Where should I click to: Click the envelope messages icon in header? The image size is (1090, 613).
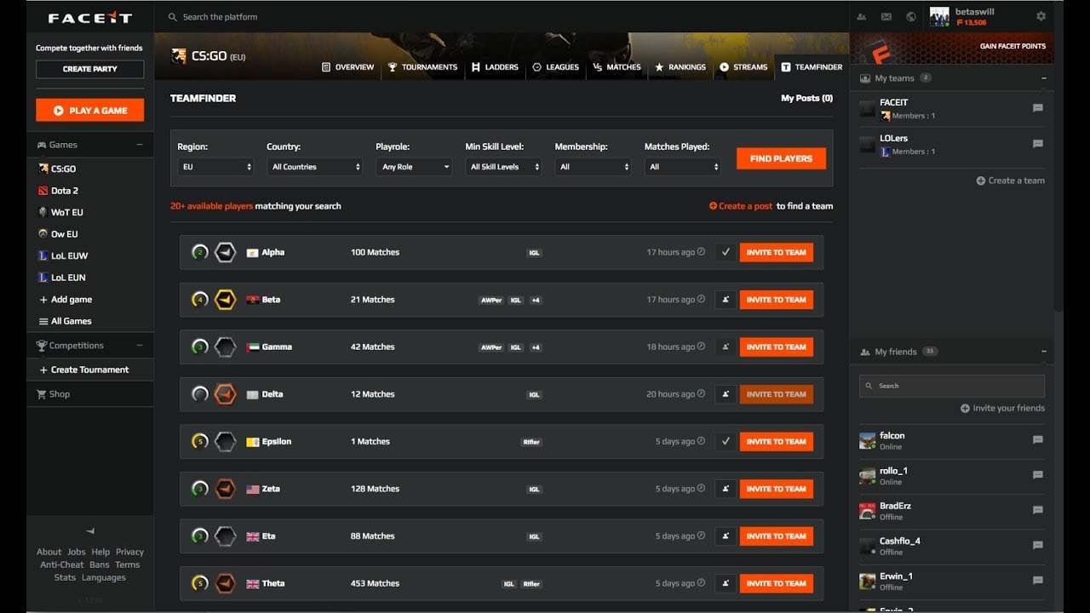(886, 17)
